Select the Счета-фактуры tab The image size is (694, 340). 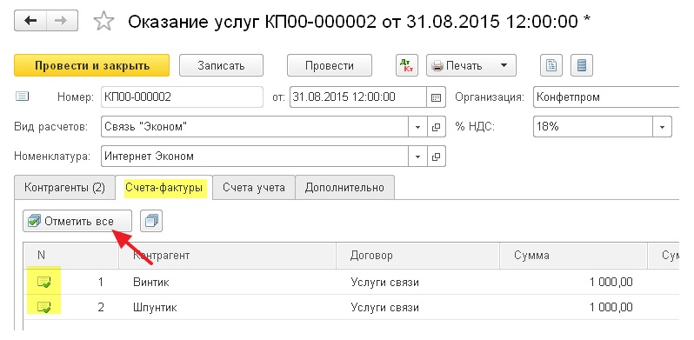coord(163,188)
